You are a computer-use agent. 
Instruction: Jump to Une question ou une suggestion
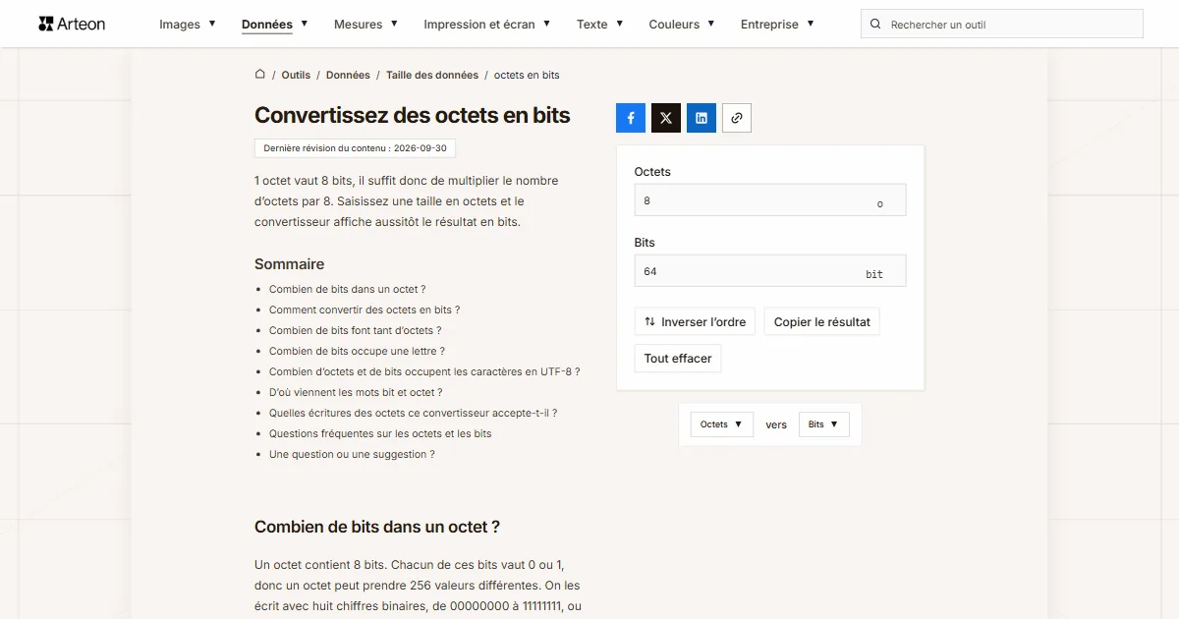352,454
